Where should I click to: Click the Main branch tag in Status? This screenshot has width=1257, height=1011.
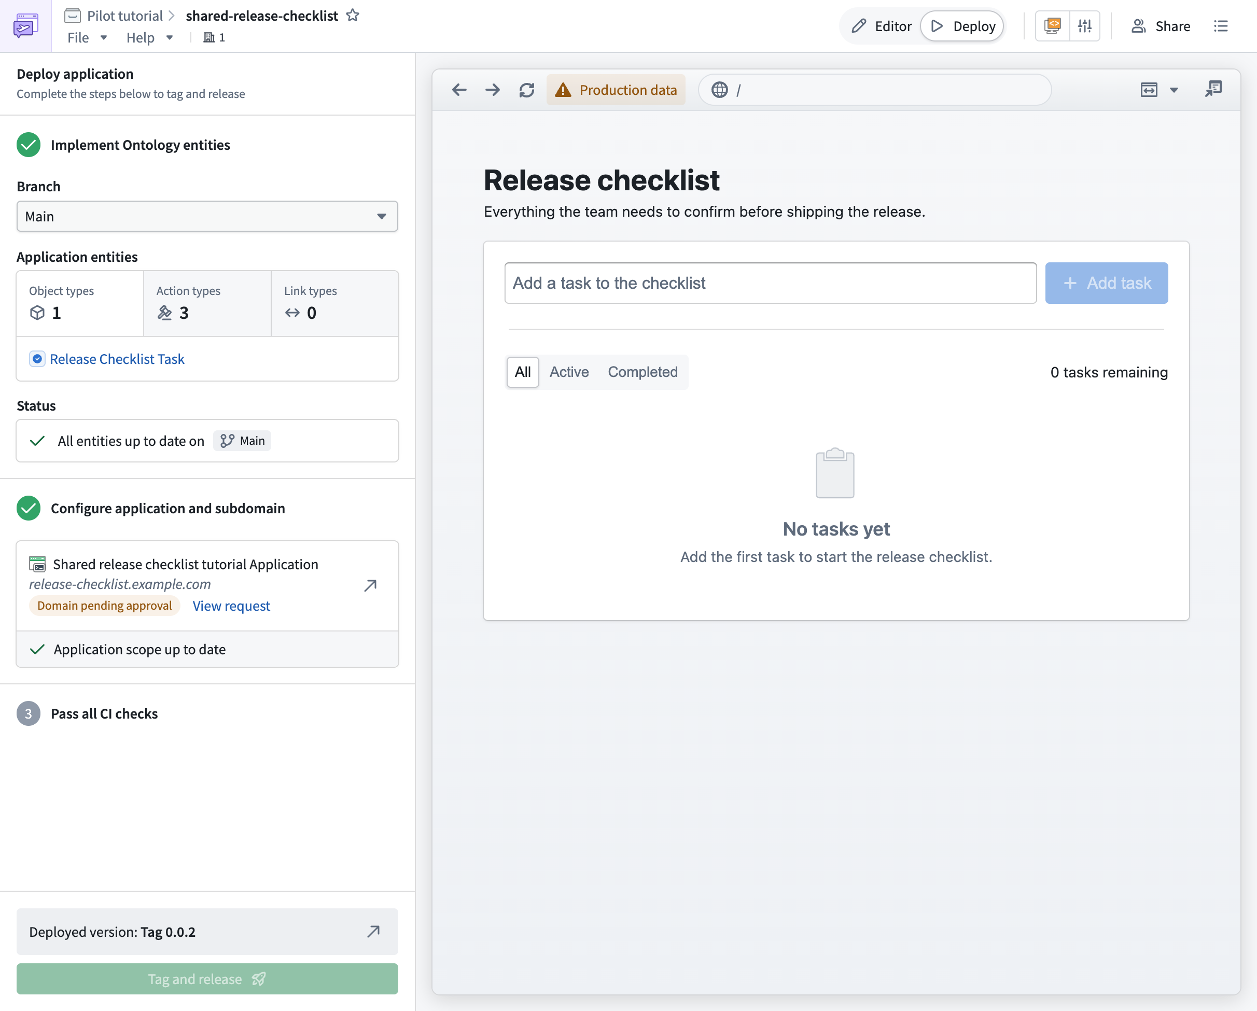tap(242, 441)
